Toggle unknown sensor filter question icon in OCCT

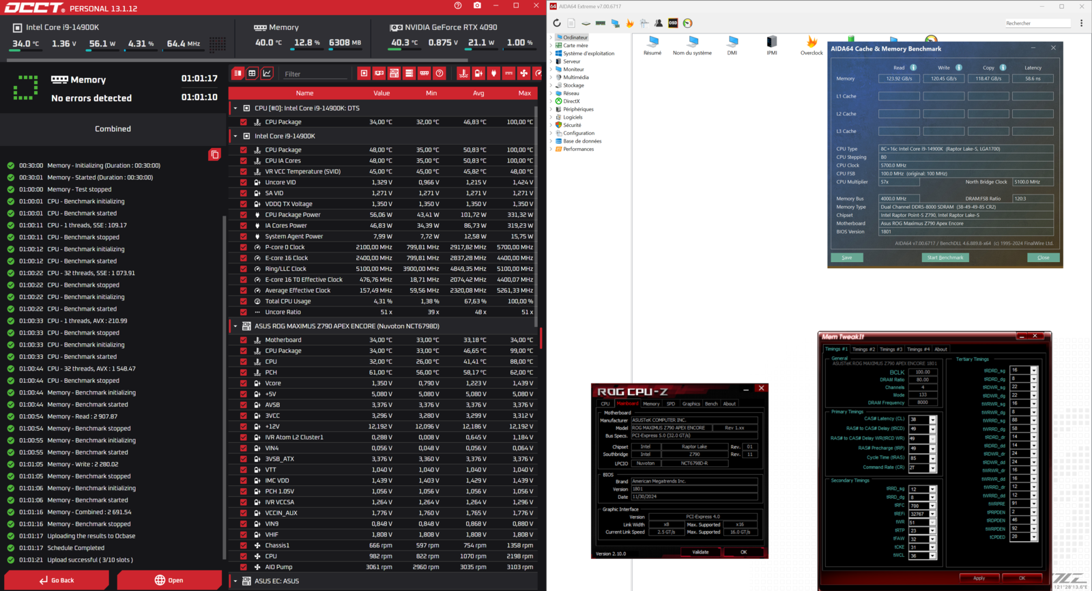pos(440,73)
